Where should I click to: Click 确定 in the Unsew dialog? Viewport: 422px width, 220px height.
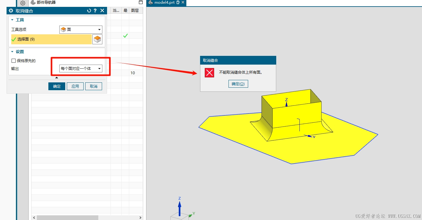tap(57, 86)
